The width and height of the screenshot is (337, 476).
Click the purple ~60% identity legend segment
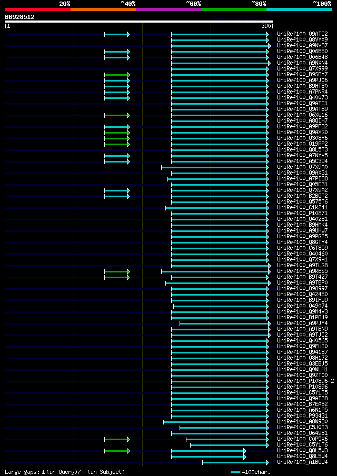[x=168, y=9]
